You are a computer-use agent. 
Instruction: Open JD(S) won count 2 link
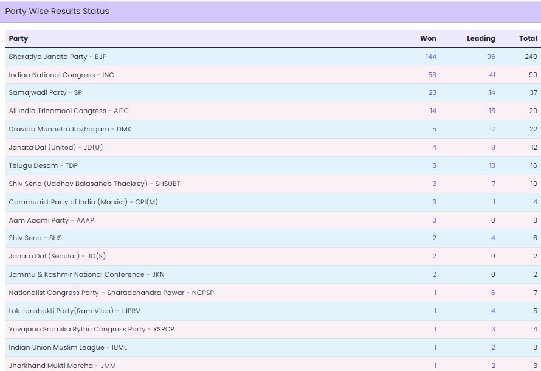click(435, 256)
